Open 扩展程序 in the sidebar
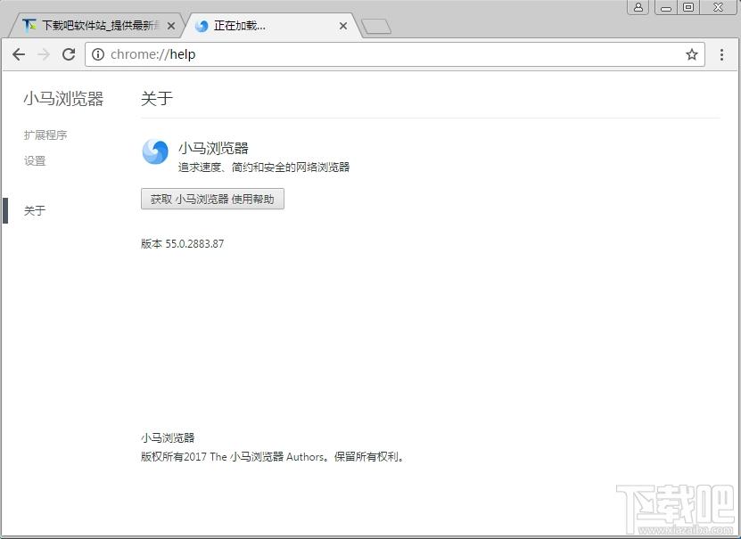741x539 pixels. [45, 135]
